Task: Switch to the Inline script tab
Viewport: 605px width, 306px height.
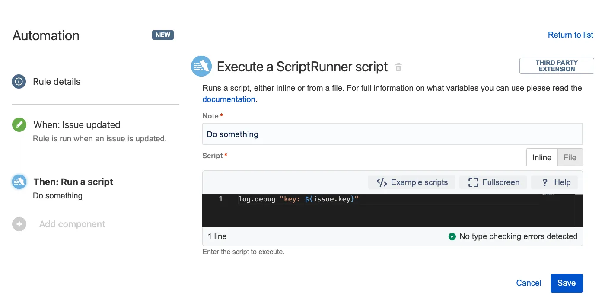Action: [x=542, y=157]
